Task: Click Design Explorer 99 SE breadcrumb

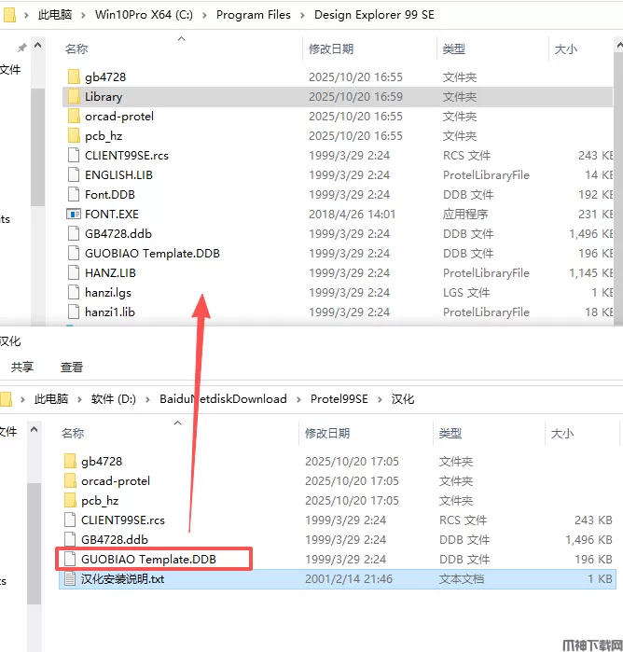Action: tap(374, 15)
